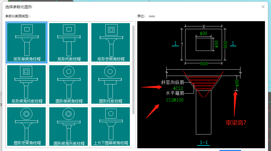Pick the 上方下圆单倾角柱帽 column cap

[x=111, y=127]
